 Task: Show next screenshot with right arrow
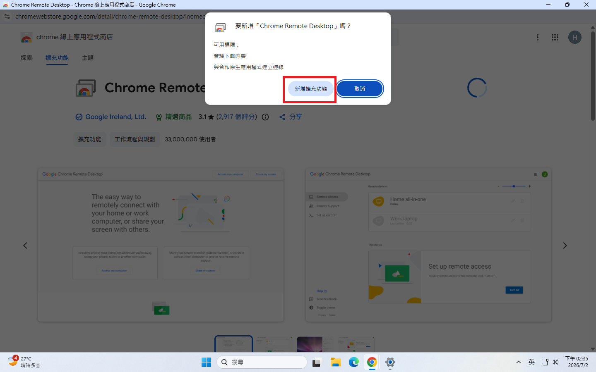(565, 246)
